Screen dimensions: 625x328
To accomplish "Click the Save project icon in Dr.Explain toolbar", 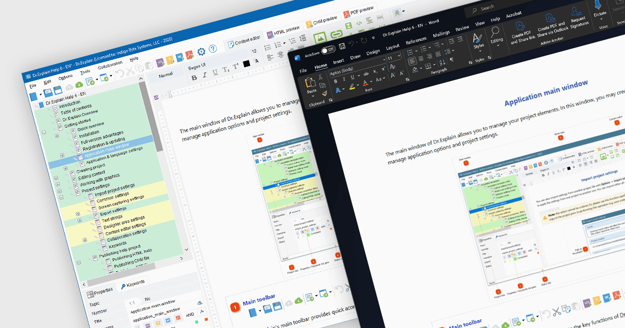I will (58, 91).
